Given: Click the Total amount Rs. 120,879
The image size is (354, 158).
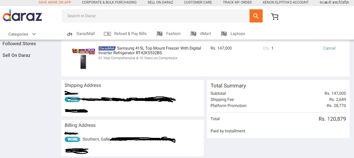Looking at the screenshot, I should point(332,119).
